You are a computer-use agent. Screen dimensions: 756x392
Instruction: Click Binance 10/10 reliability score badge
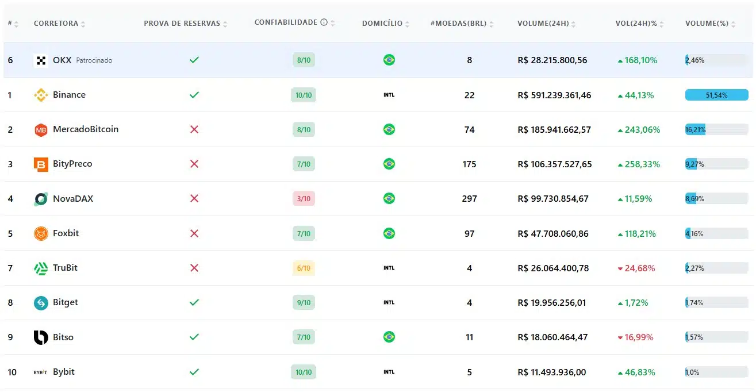pos(304,95)
